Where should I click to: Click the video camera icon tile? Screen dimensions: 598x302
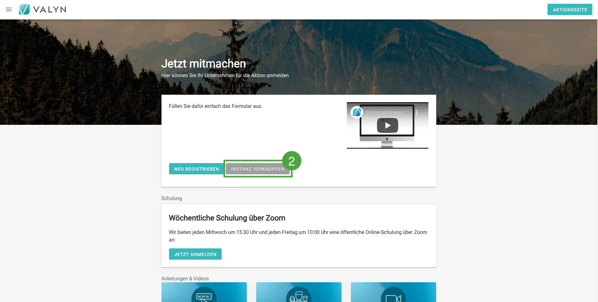(393, 296)
